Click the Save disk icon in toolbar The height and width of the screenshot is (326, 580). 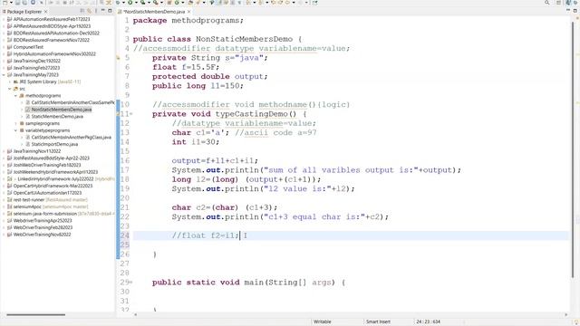click(17, 3)
